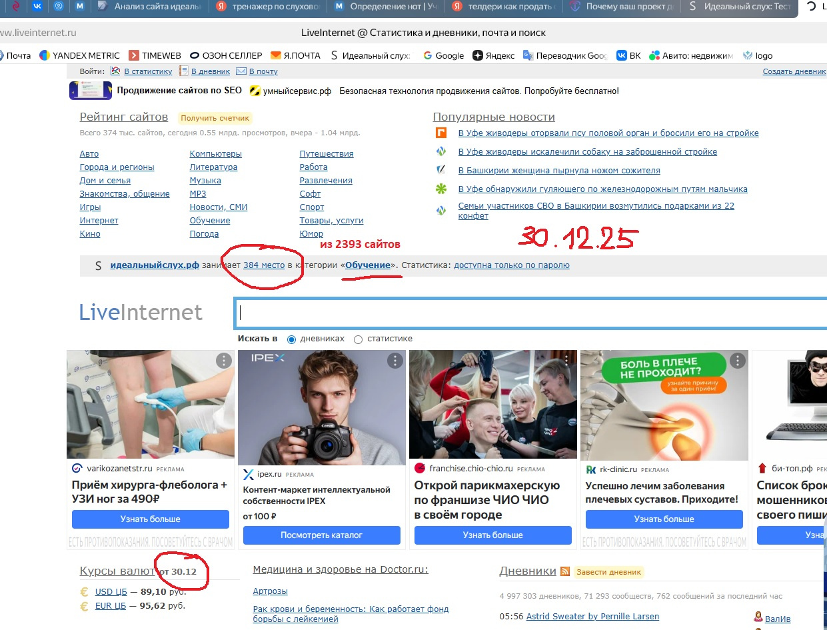The height and width of the screenshot is (630, 827).
Task: Open the 'Знакомства, общение' category
Action: coord(125,194)
